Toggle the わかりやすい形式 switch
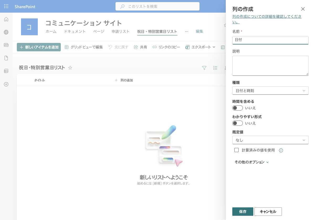Screen dimensions: 315x220 tap(238, 123)
